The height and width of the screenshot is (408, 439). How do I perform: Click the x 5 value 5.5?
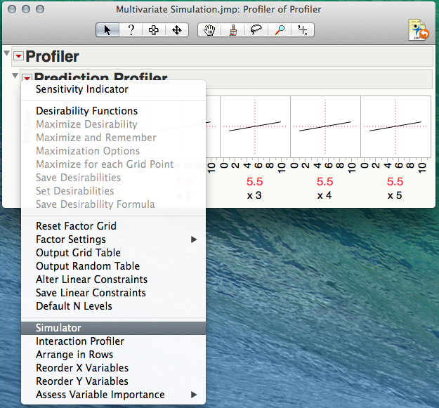395,181
